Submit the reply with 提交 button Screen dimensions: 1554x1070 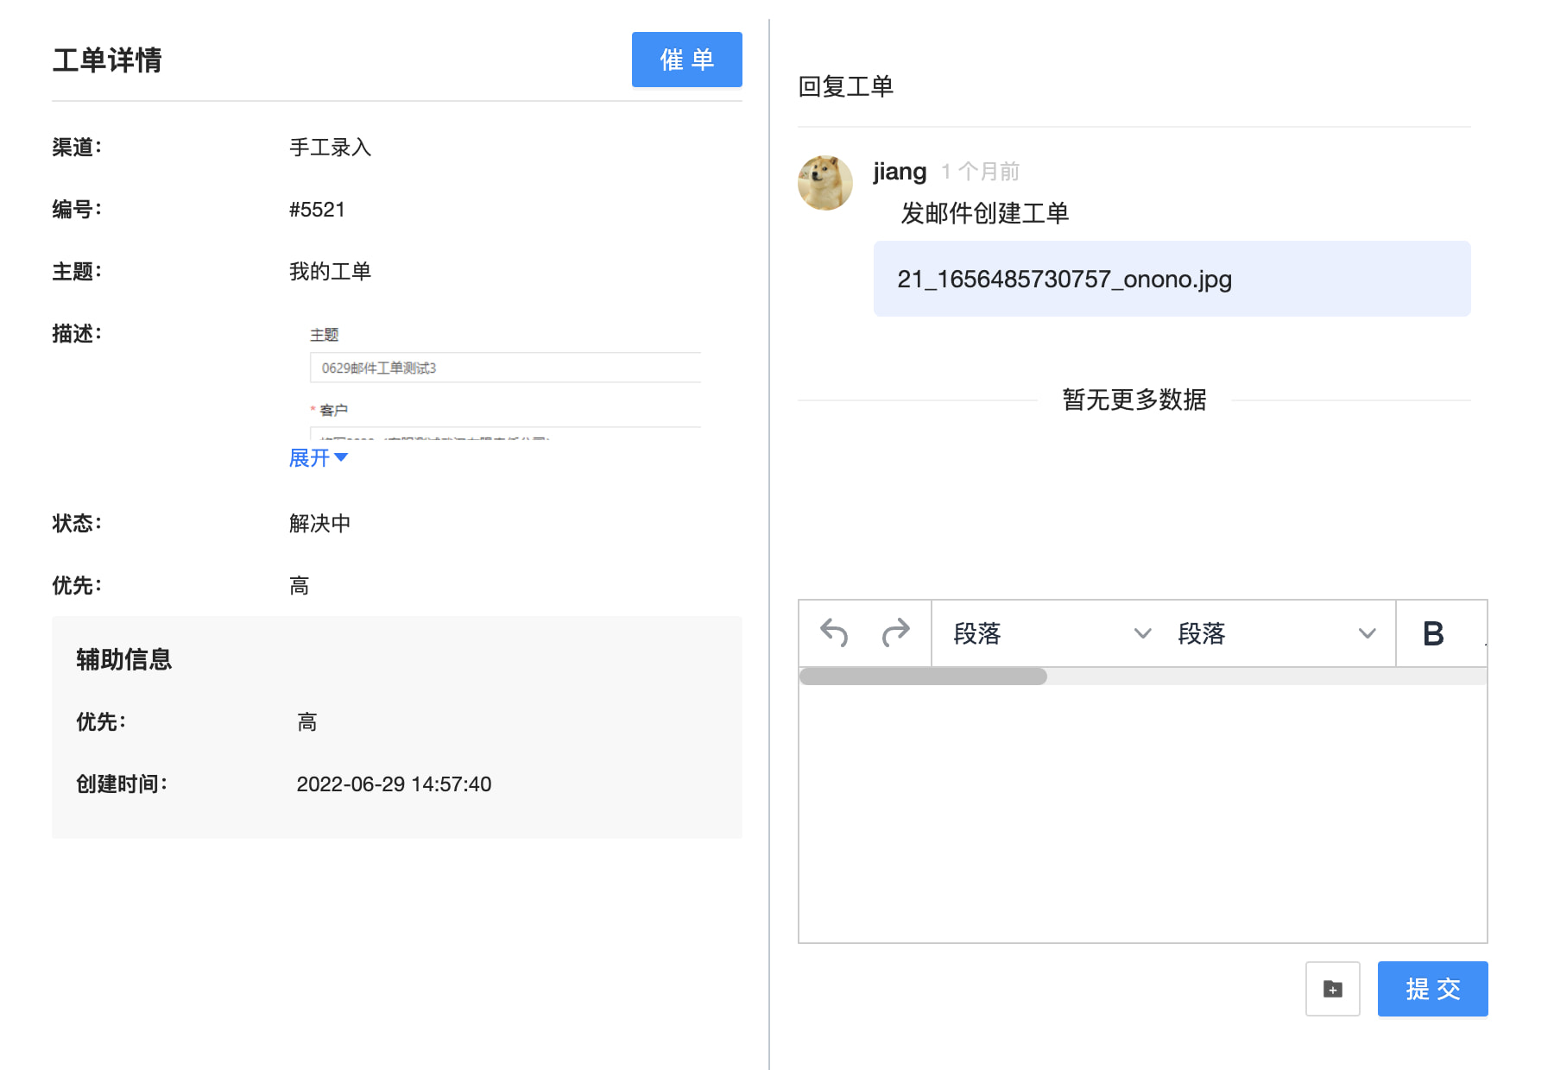pyautogui.click(x=1432, y=989)
